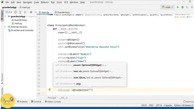Change UTF-8 file encoding in status bar
194x109 pixels.
point(159,105)
